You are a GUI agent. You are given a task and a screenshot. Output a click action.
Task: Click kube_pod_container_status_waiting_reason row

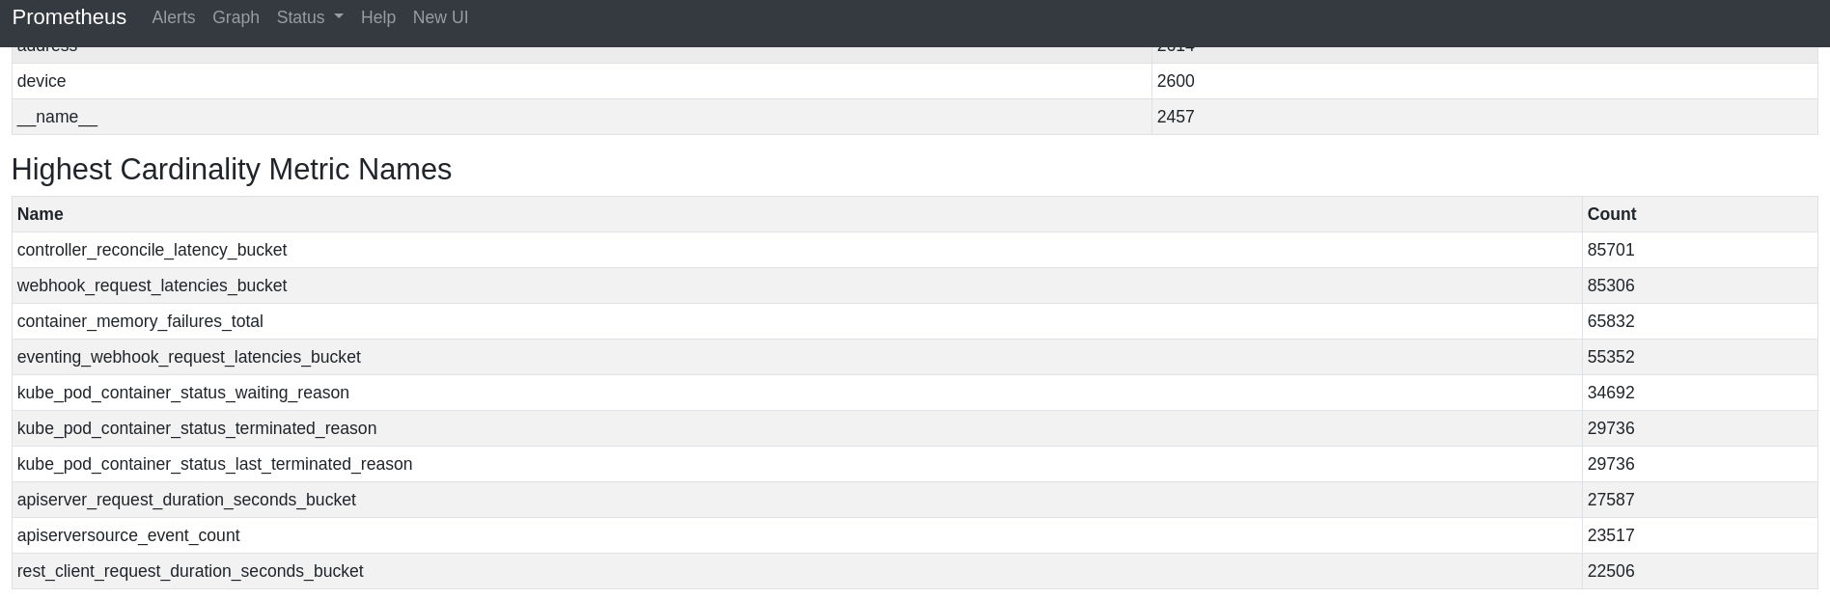click(183, 393)
